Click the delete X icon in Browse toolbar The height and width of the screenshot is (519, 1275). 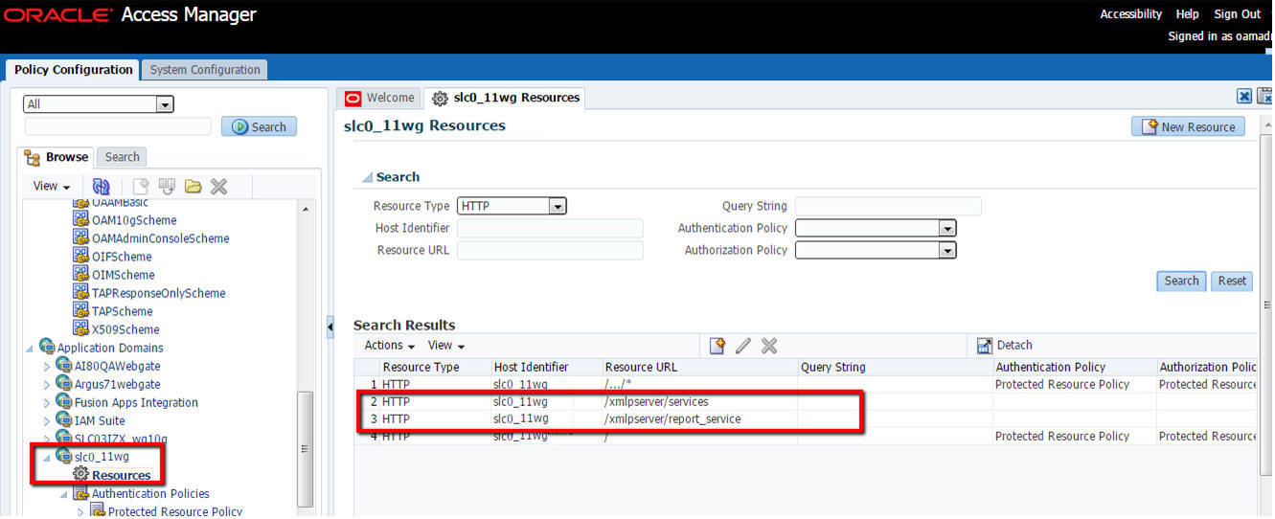[x=218, y=187]
